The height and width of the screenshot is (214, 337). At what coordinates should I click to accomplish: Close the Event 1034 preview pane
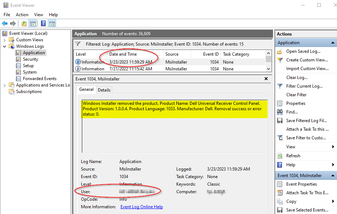[x=266, y=79]
